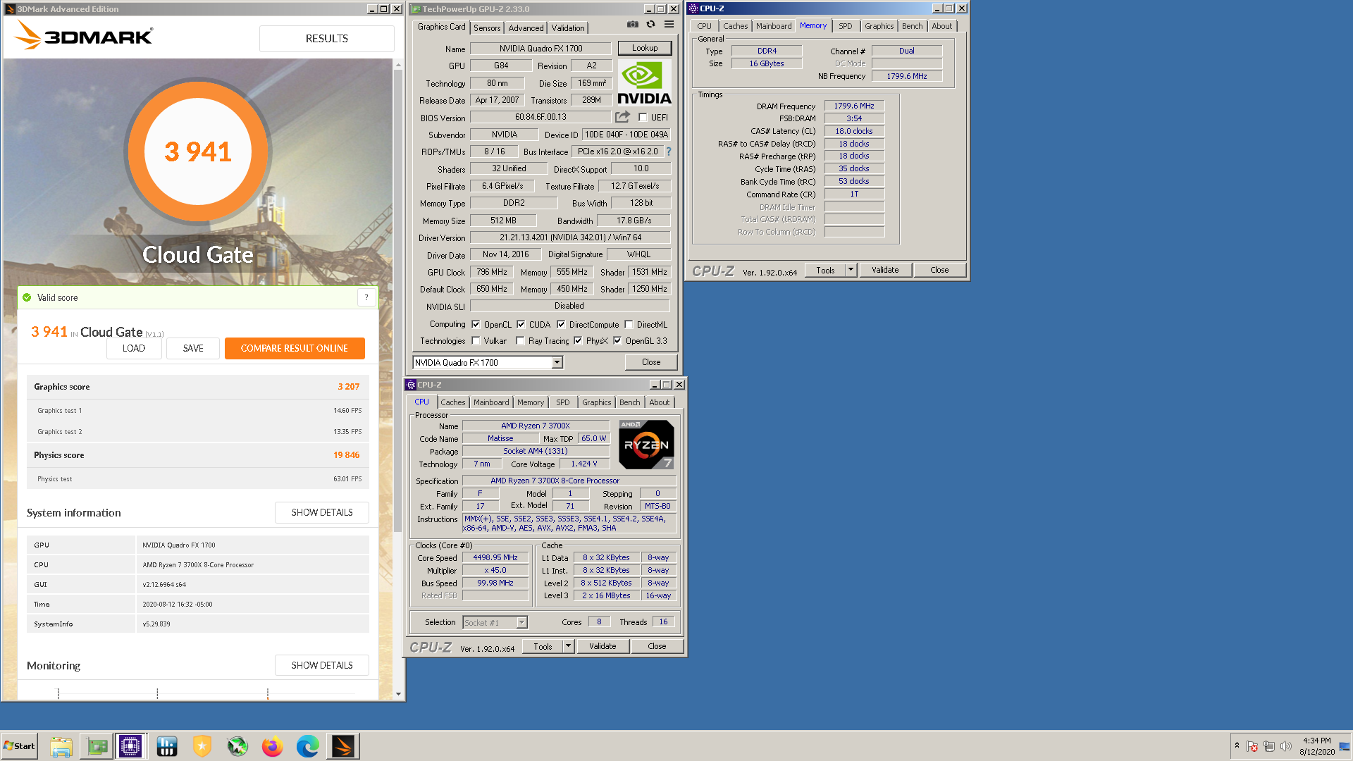
Task: Click the AMD Ryzen 7 logo in CPU-Z
Action: click(x=646, y=445)
